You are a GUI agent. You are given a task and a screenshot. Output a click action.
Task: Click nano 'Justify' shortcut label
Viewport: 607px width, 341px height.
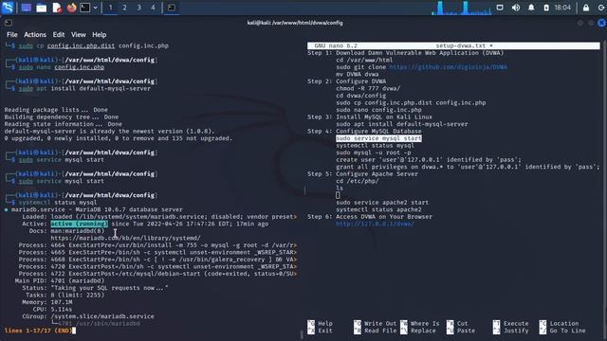pos(516,331)
